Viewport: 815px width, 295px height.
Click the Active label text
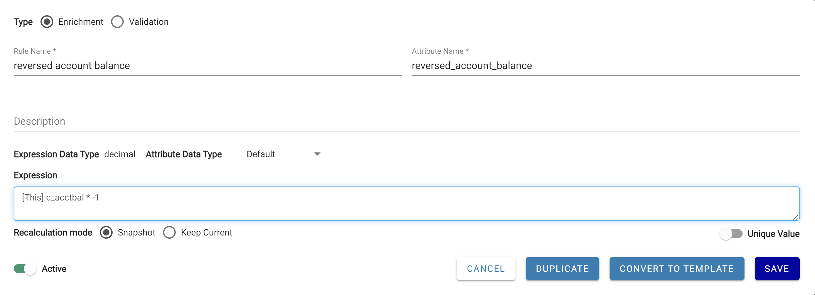[x=54, y=269]
